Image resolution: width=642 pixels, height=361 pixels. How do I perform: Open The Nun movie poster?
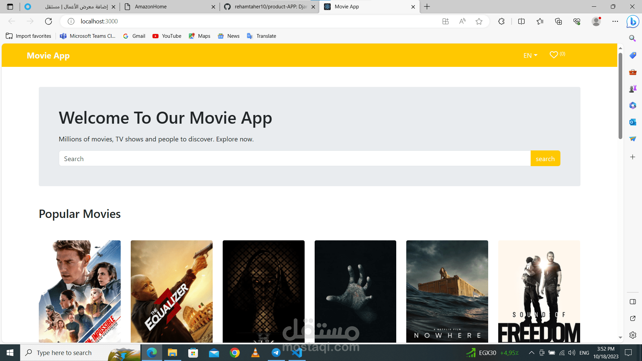pos(263,291)
